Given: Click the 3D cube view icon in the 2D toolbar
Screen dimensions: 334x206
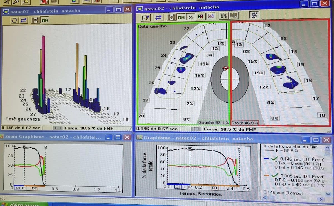Looking at the screenshot, I should [x=254, y=15].
